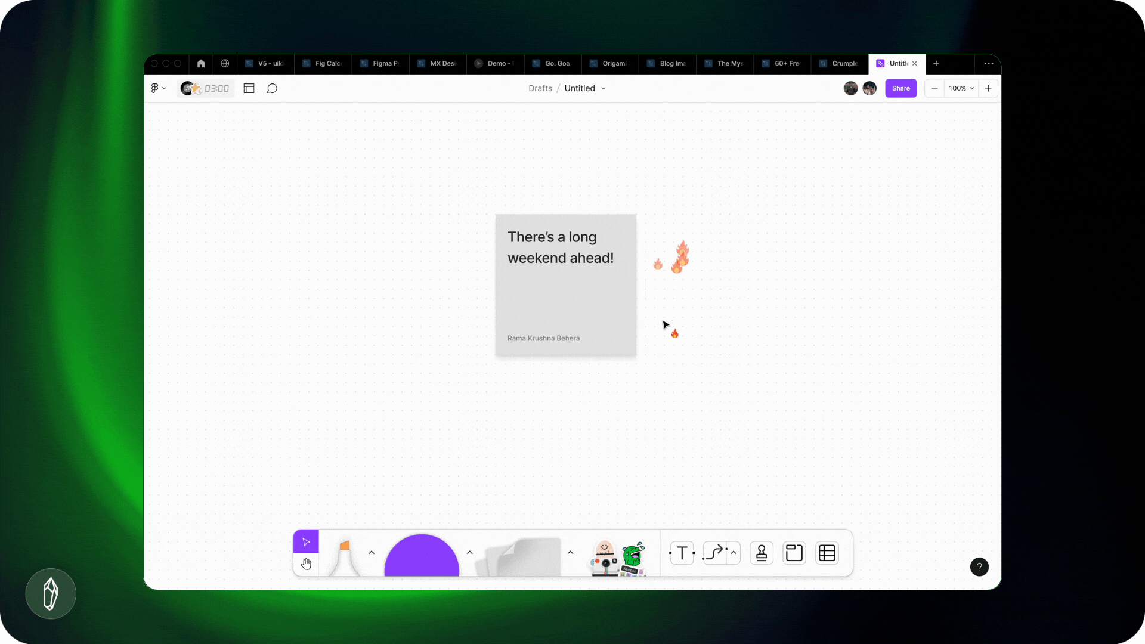Switch to the Fig Calc tab

pyautogui.click(x=322, y=63)
